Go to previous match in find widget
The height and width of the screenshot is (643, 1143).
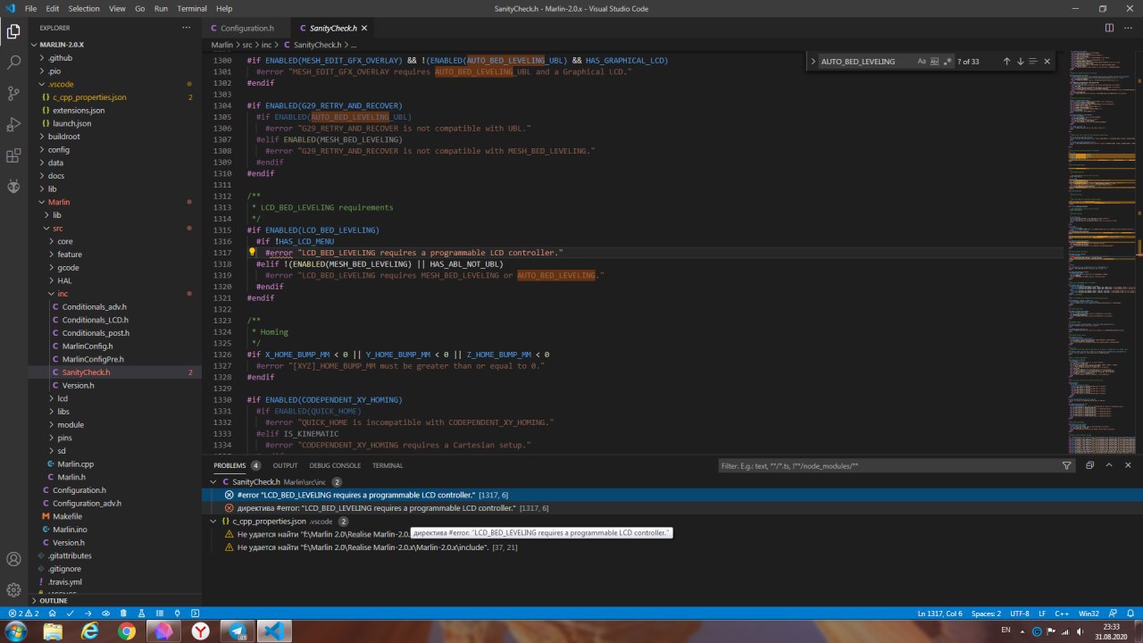click(x=1006, y=62)
